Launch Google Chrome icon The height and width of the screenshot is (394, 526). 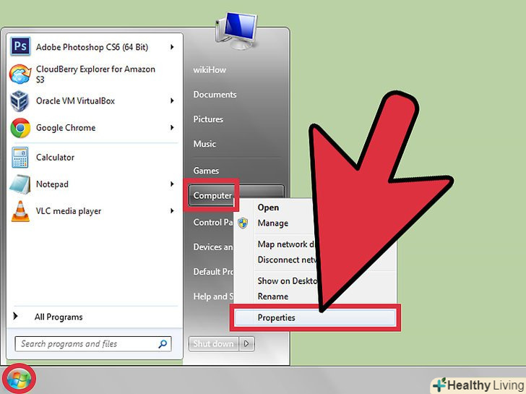20,128
